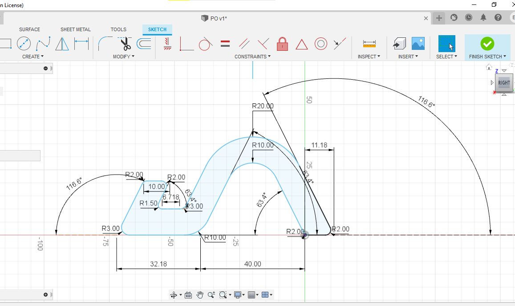Viewport: 515px width, 306px height.
Task: Open the SELECT dropdown menu
Action: pos(447,57)
